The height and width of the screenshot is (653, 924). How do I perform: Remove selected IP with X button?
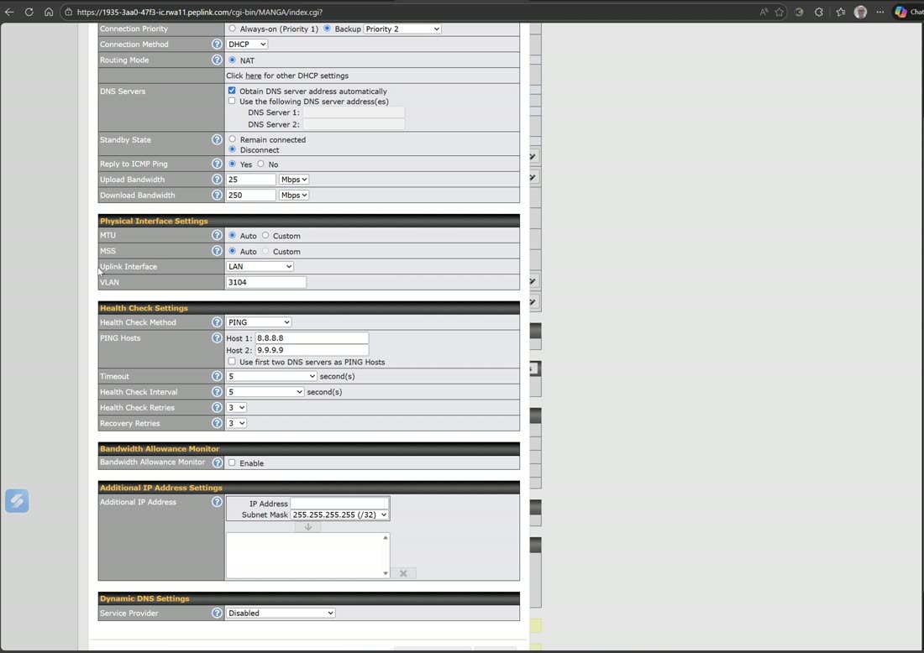pos(403,573)
